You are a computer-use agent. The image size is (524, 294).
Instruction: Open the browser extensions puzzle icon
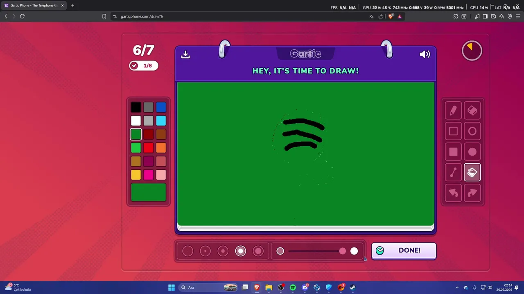tap(456, 16)
